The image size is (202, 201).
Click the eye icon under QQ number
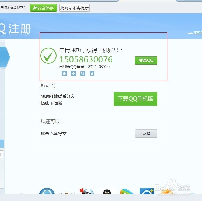tap(74, 73)
